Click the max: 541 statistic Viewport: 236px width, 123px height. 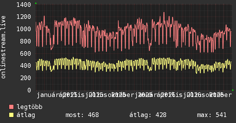click(x=212, y=115)
